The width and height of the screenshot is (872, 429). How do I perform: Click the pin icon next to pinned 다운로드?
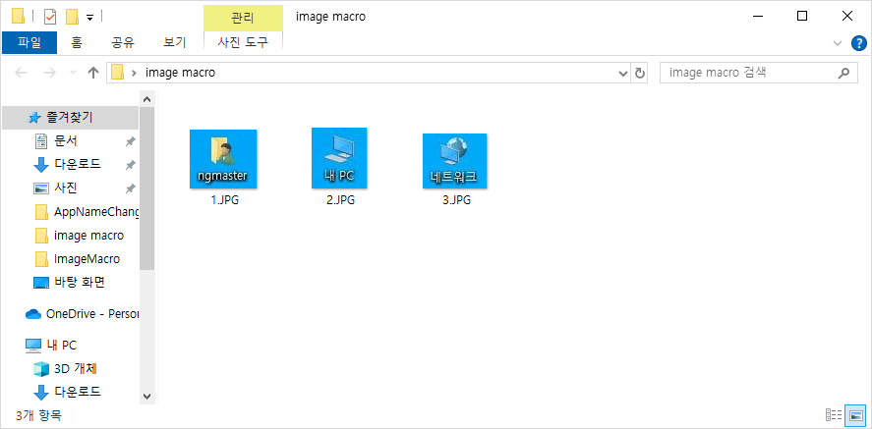[x=130, y=165]
